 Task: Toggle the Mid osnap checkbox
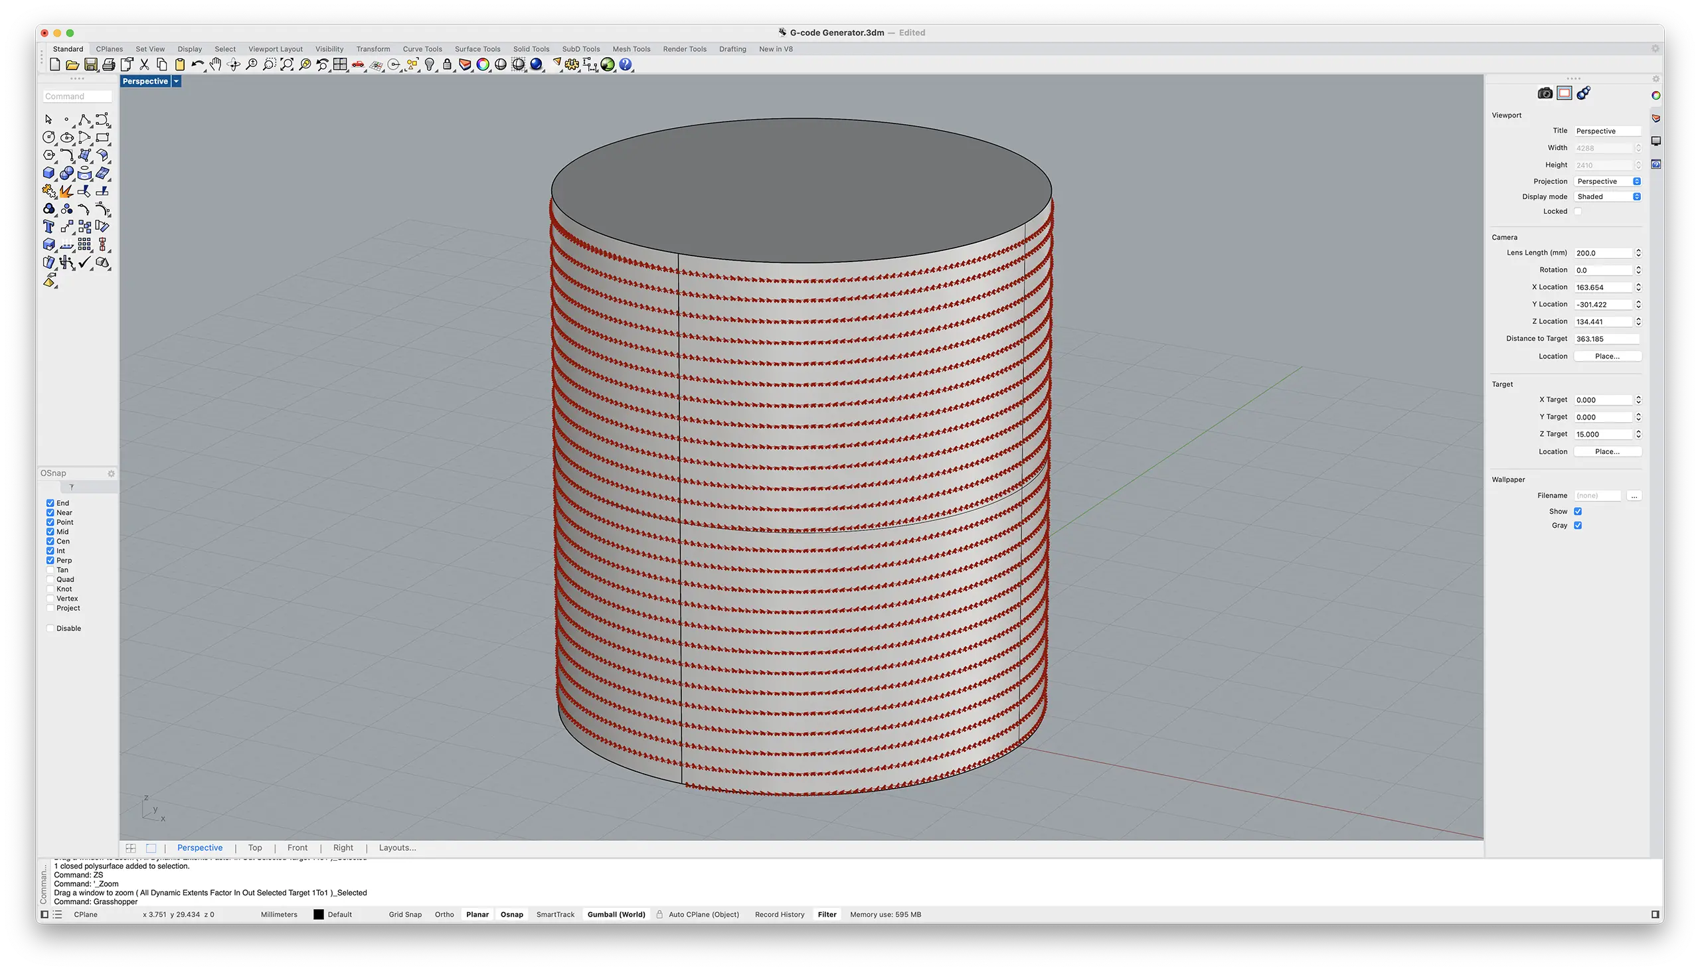50,532
